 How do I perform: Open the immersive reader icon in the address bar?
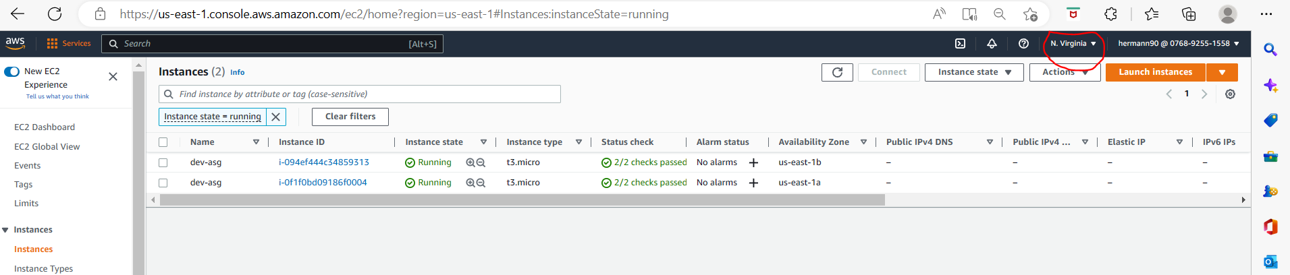pyautogui.click(x=969, y=13)
